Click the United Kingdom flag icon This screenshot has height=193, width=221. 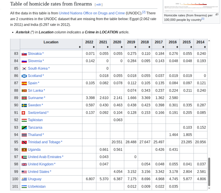point(24,164)
